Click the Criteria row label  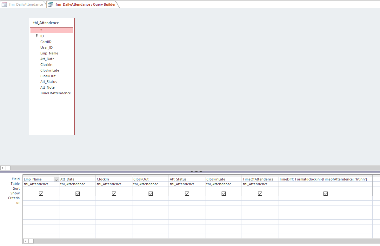click(14, 198)
